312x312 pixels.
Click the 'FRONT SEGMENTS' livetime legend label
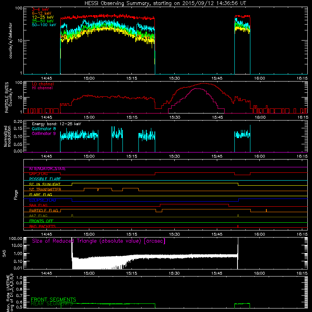(x=53, y=300)
